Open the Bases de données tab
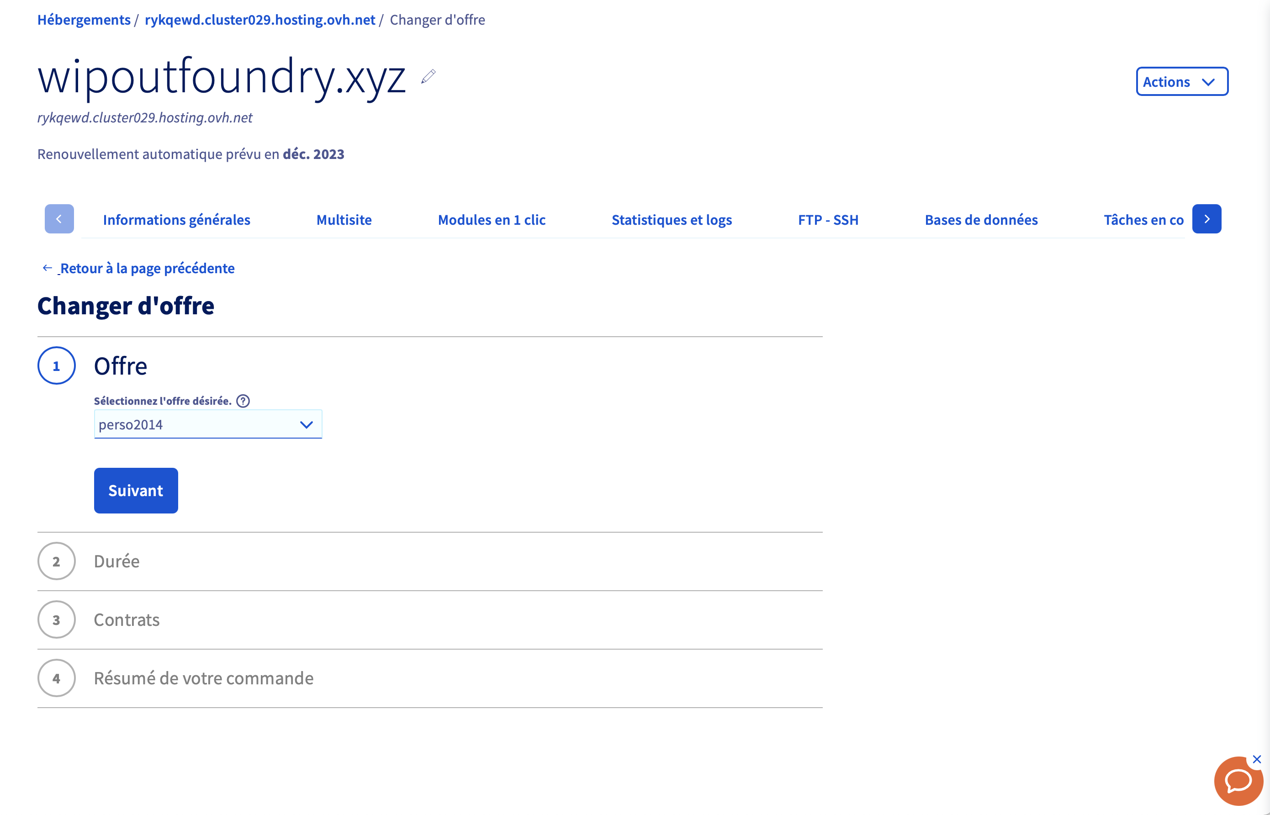The width and height of the screenshot is (1270, 815). click(981, 220)
